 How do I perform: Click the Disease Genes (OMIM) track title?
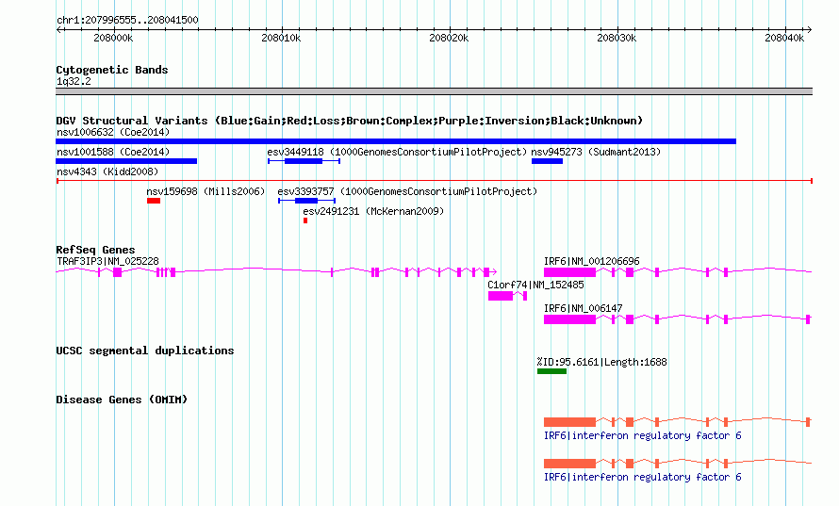(x=122, y=399)
